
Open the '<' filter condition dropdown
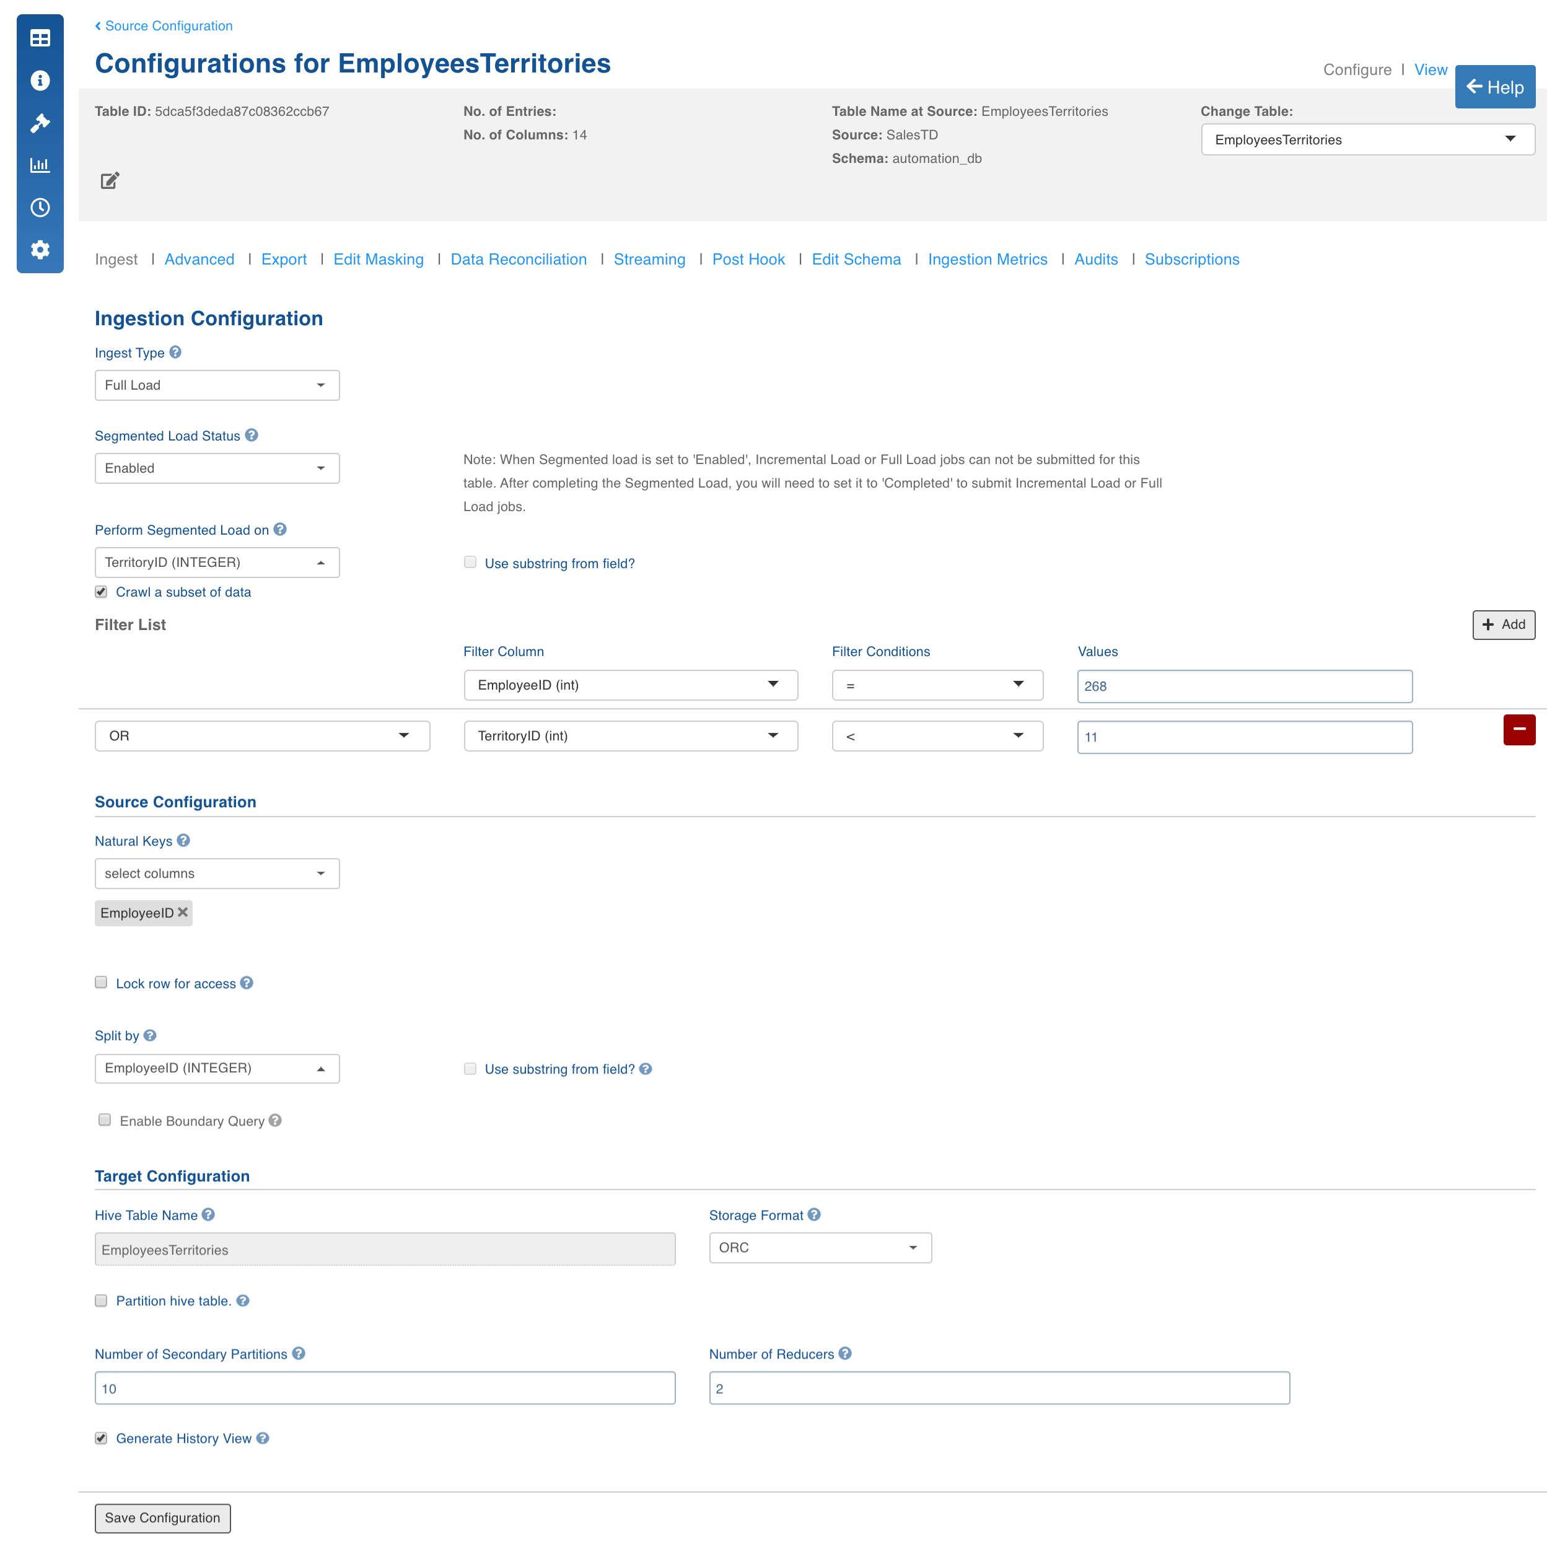[937, 736]
